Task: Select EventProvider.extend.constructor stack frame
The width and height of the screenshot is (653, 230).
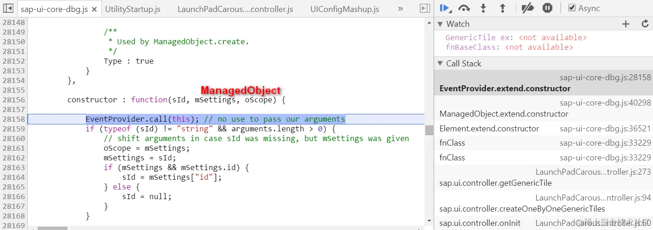Action: 543,83
